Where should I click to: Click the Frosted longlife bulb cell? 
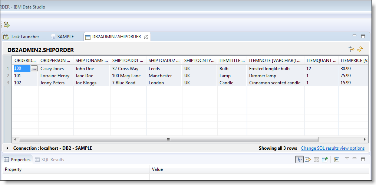(x=276, y=69)
